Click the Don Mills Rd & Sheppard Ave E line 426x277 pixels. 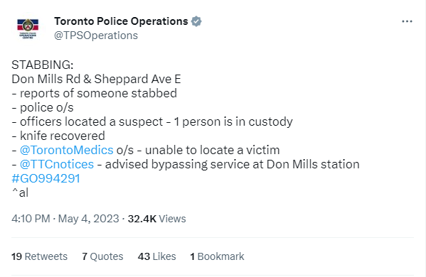pyautogui.click(x=96, y=80)
